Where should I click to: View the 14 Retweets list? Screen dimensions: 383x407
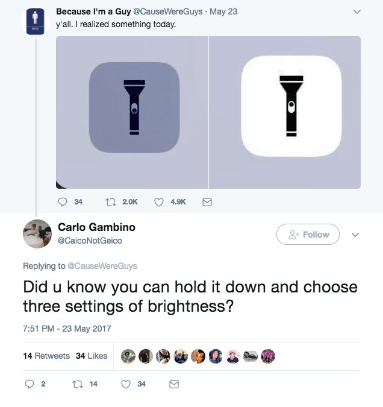[46, 356]
